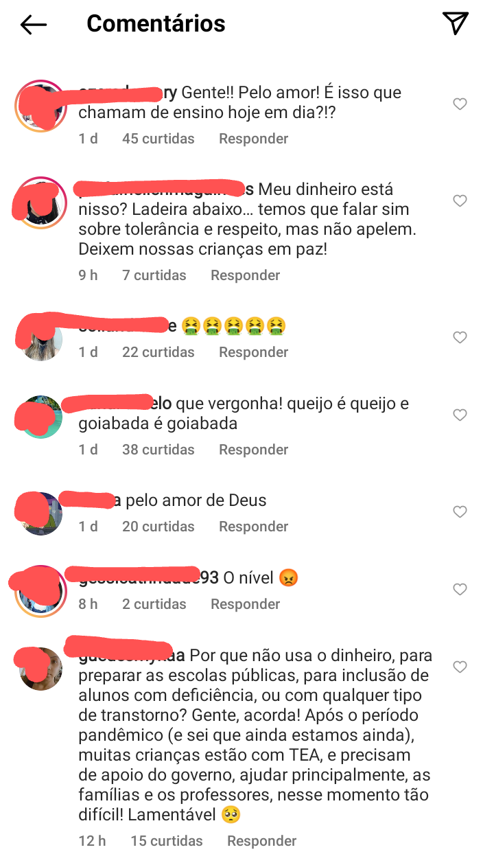Open the 'O nível' commenter's avatar
Viewport: 494px width, 865px height.
click(x=41, y=590)
